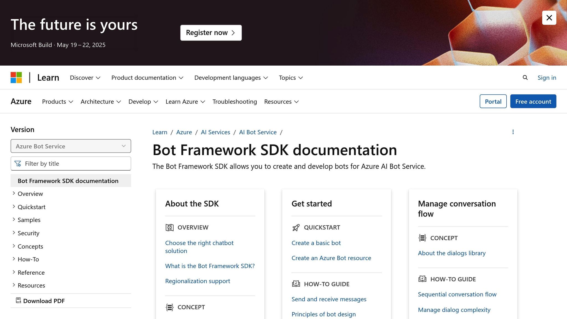Viewport: 567px width, 319px height.
Task: Click the Overview map icon in About the SDK
Action: click(169, 227)
